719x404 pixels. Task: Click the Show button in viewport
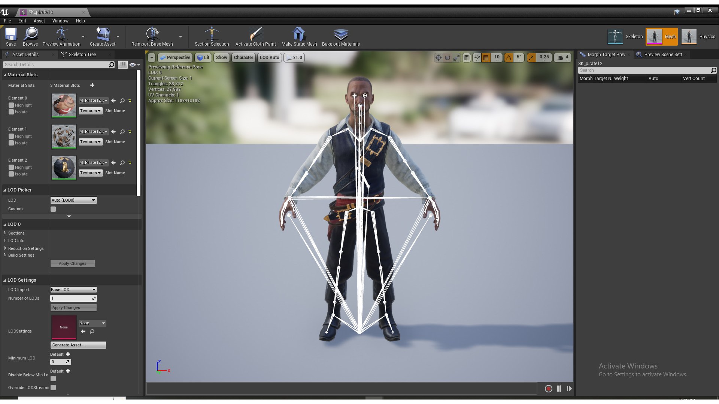(x=221, y=58)
